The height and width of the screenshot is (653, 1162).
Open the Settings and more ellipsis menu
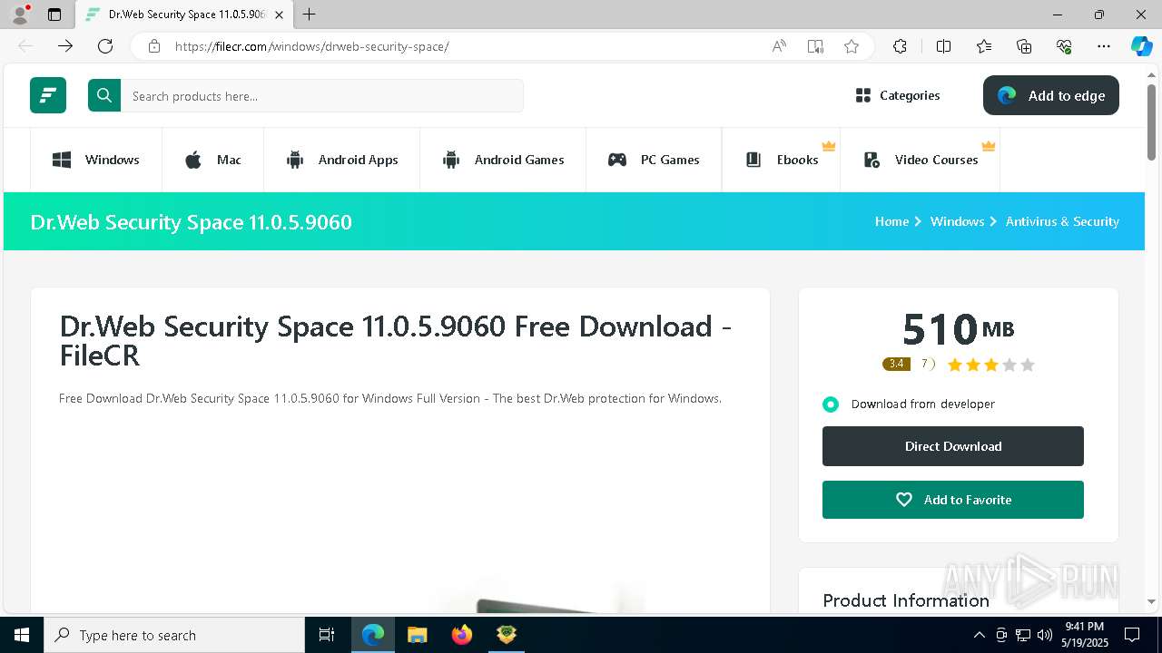1104,46
